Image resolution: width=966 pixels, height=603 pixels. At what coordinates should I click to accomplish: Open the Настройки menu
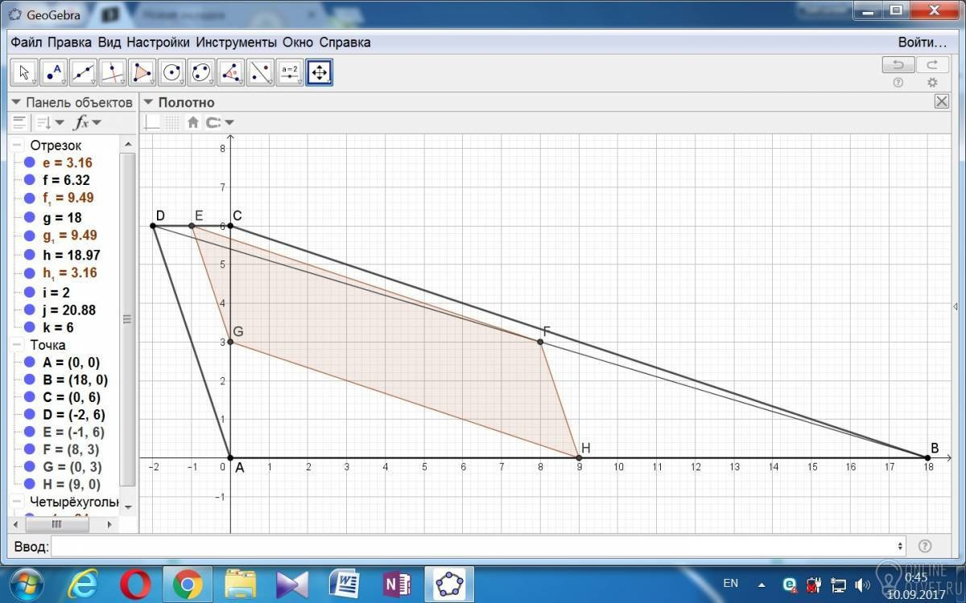158,43
